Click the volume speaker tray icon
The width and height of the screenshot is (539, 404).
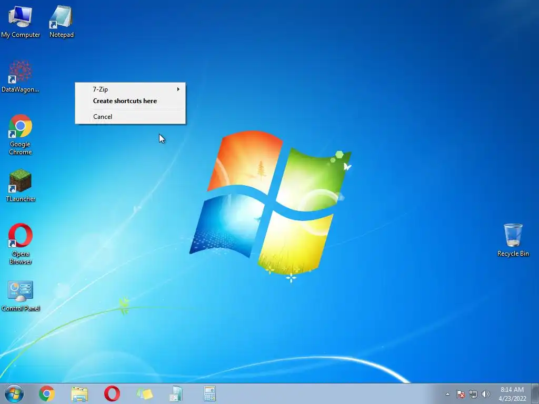pyautogui.click(x=485, y=394)
